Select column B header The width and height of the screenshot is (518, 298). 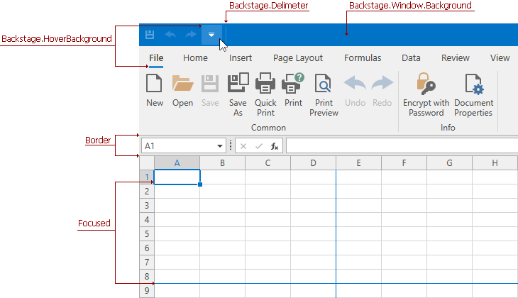(x=222, y=163)
